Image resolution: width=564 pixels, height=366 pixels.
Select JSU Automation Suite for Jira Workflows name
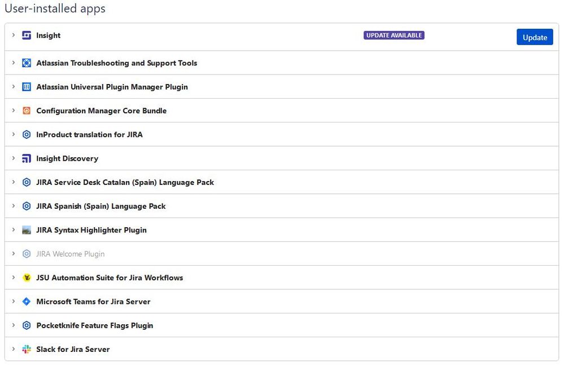[110, 277]
